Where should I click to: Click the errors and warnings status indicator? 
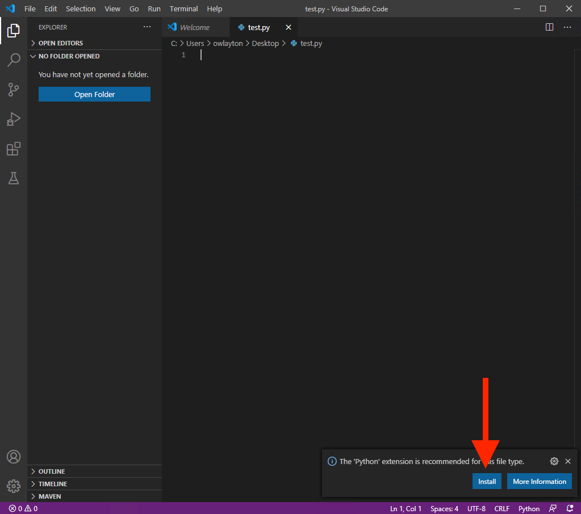click(23, 508)
